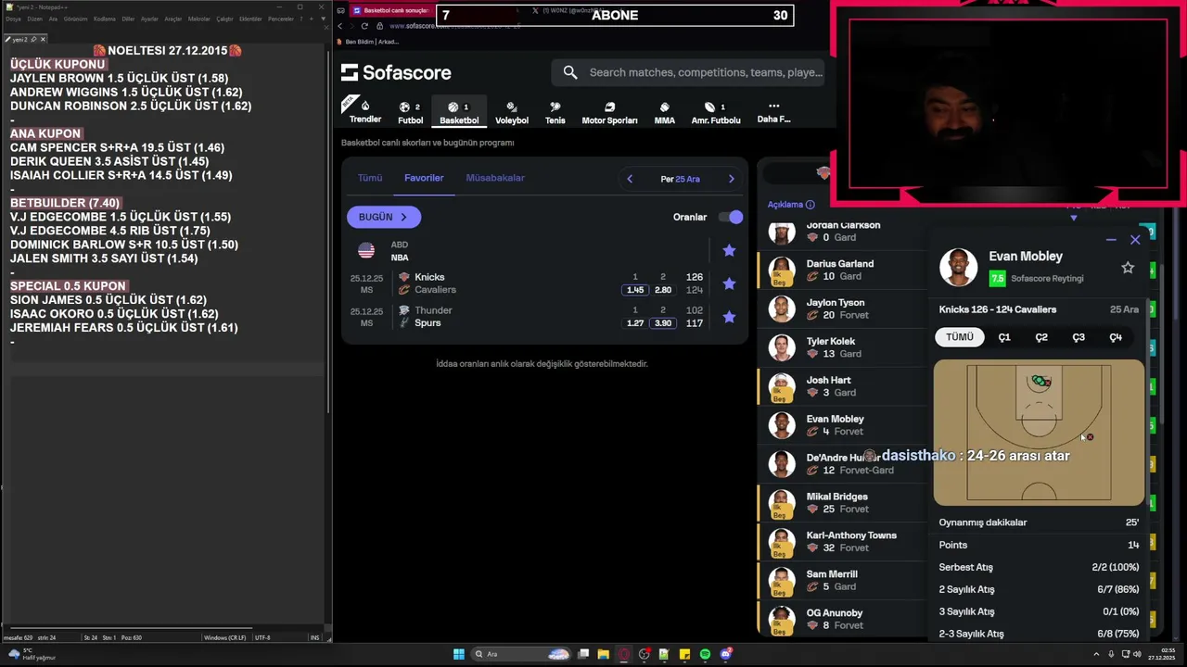
Task: Select Darius Garland player row
Action: point(842,270)
